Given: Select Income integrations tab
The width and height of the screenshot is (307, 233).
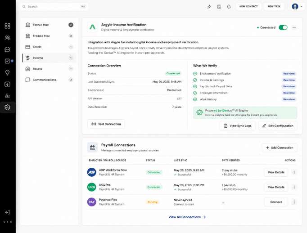Looking at the screenshot, I should coord(50,58).
